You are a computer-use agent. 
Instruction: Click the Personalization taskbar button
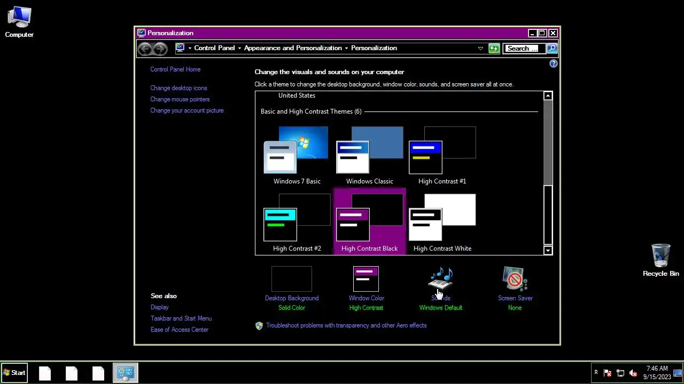pos(126,373)
